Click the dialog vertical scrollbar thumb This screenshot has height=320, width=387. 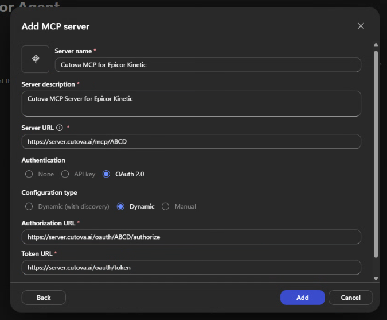(x=376, y=155)
